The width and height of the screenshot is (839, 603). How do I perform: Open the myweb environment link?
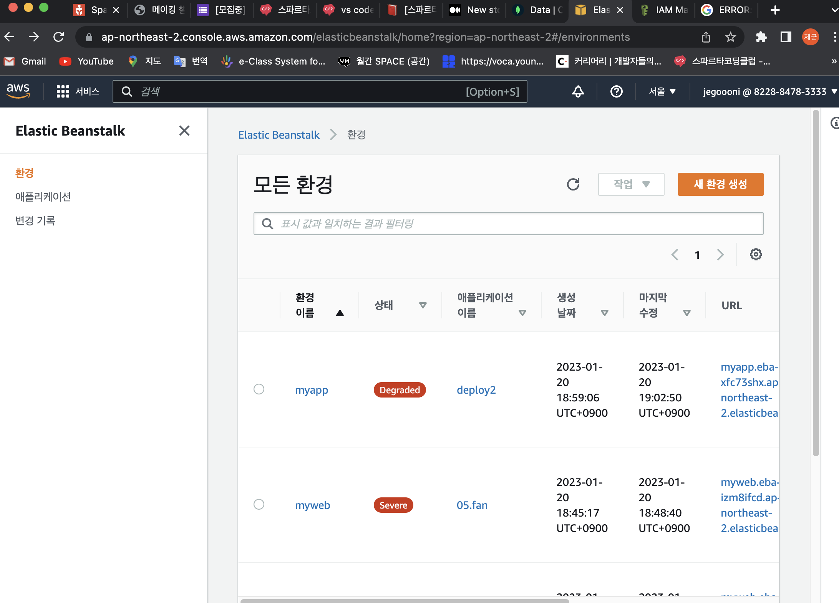(x=313, y=505)
